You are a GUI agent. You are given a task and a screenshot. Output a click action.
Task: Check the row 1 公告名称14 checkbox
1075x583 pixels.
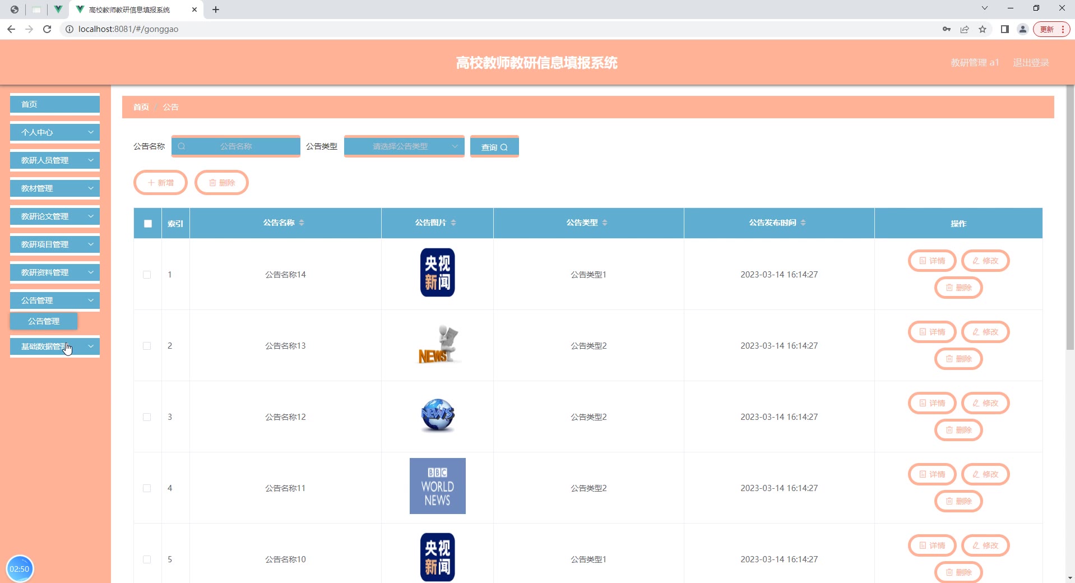[147, 275]
